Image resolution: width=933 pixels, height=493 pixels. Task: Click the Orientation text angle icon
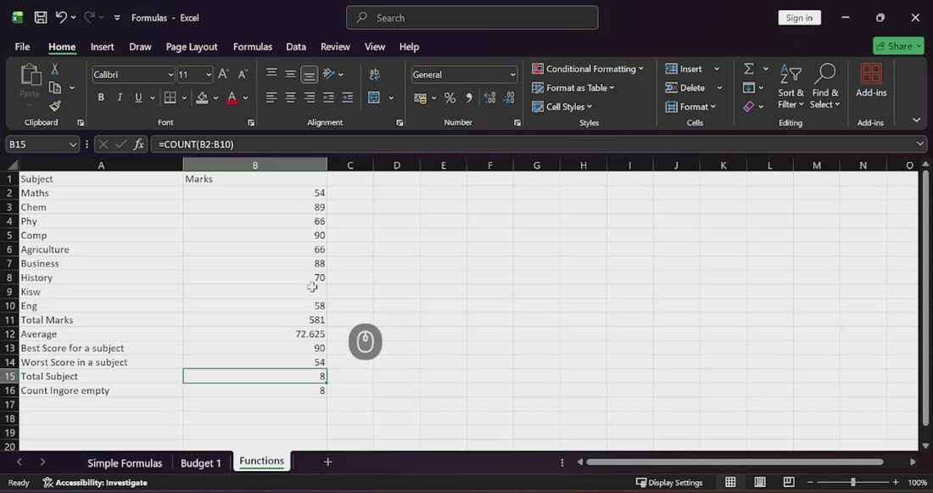pos(328,74)
